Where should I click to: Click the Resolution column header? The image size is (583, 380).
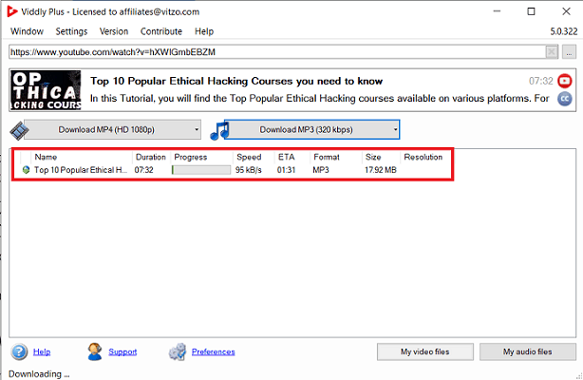(x=423, y=157)
